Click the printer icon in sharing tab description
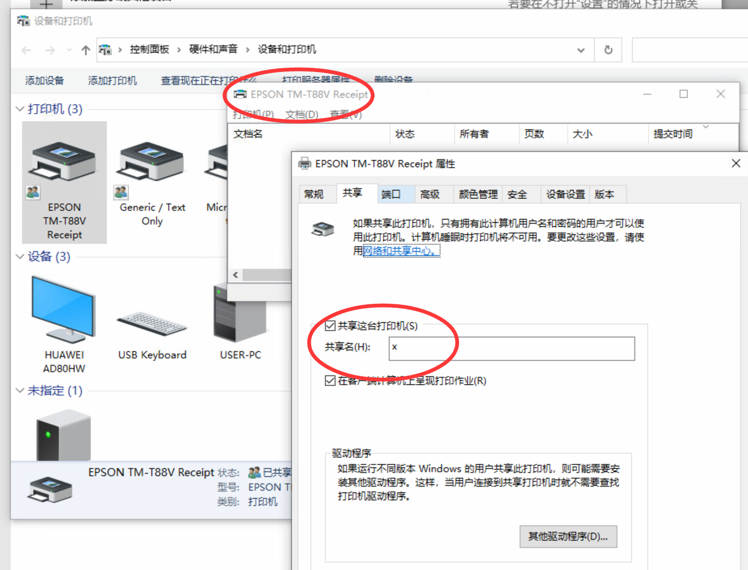 323,230
